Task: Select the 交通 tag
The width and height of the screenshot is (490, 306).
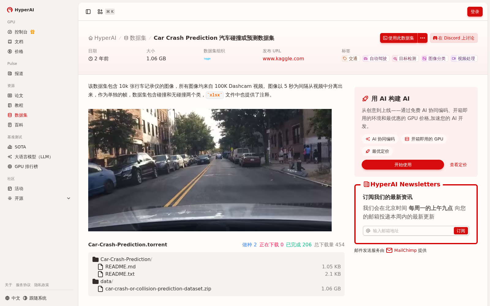Action: [351, 58]
